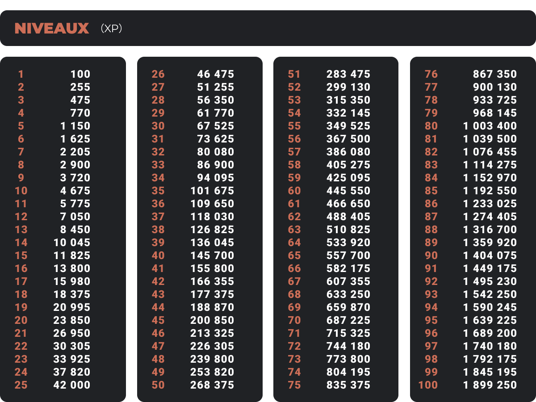This screenshot has width=536, height=402.
Task: Click the 268 375 XP value
Action: 212,385
